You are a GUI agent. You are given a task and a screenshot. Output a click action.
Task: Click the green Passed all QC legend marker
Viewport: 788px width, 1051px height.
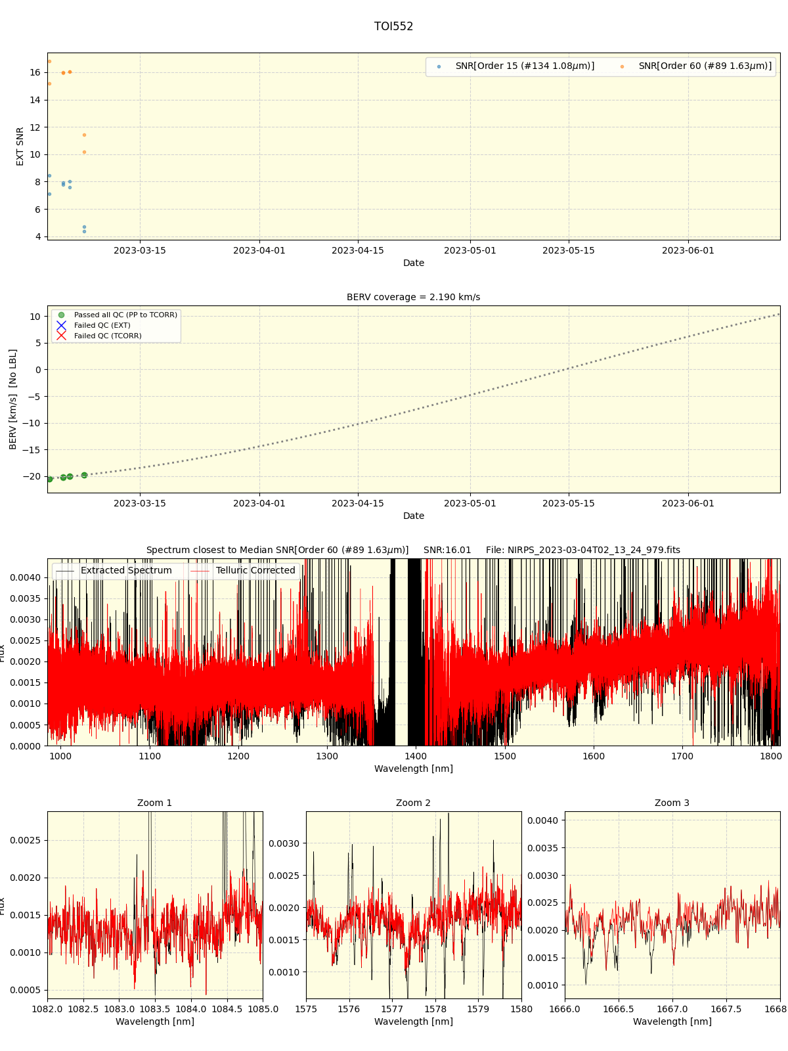61,315
